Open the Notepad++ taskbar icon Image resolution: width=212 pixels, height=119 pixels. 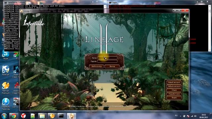pyautogui.click(x=33, y=116)
